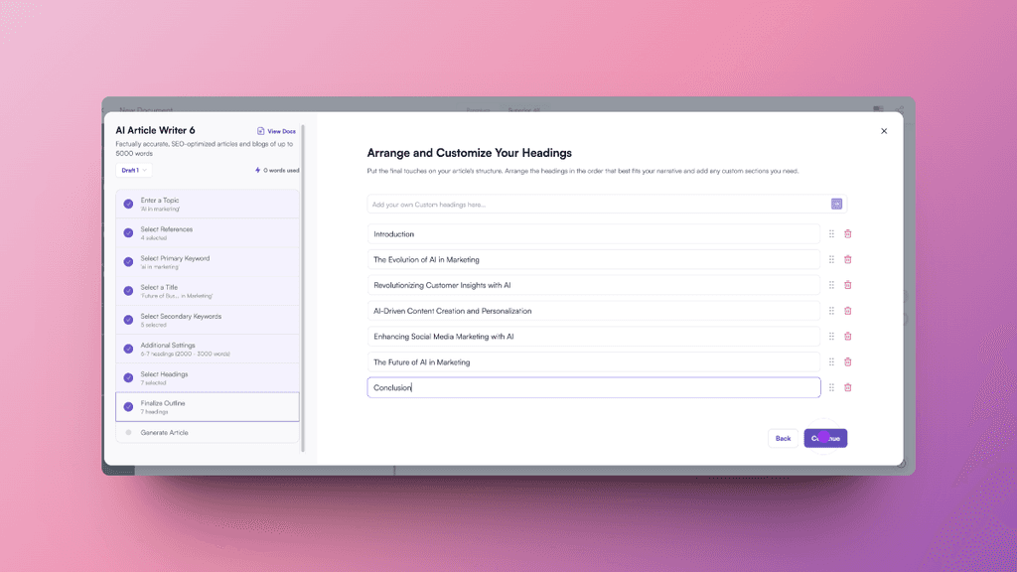The width and height of the screenshot is (1017, 572).
Task: Remove 'Enhancing Social Media Marketing with AI' via delete icon
Action: (x=847, y=336)
